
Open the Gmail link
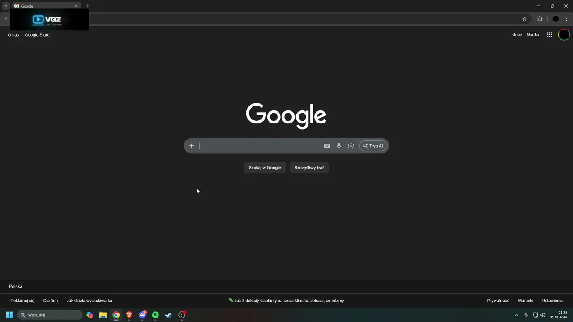pos(517,34)
